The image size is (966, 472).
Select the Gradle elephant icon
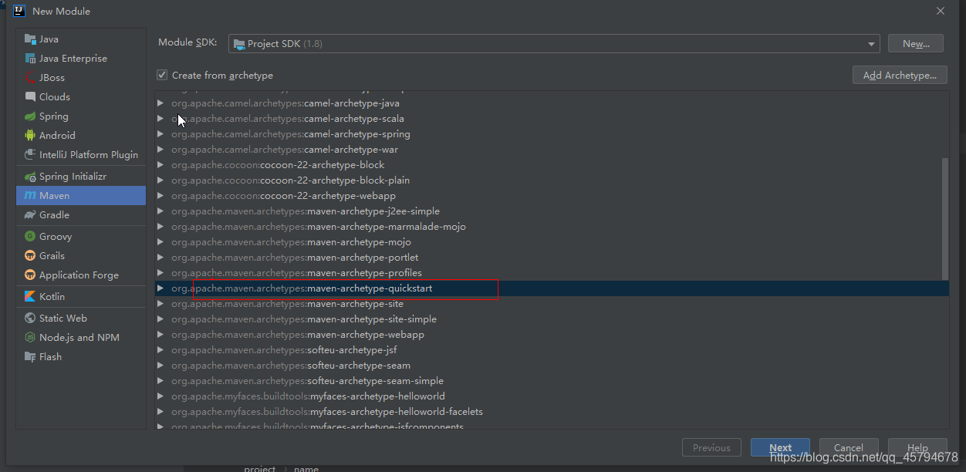tap(30, 215)
